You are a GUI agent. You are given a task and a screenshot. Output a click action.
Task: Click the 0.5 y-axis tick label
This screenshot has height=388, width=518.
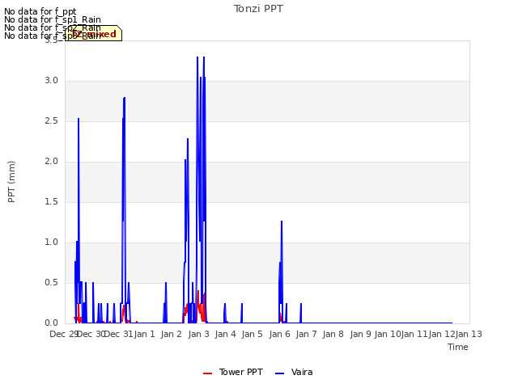click(51, 282)
